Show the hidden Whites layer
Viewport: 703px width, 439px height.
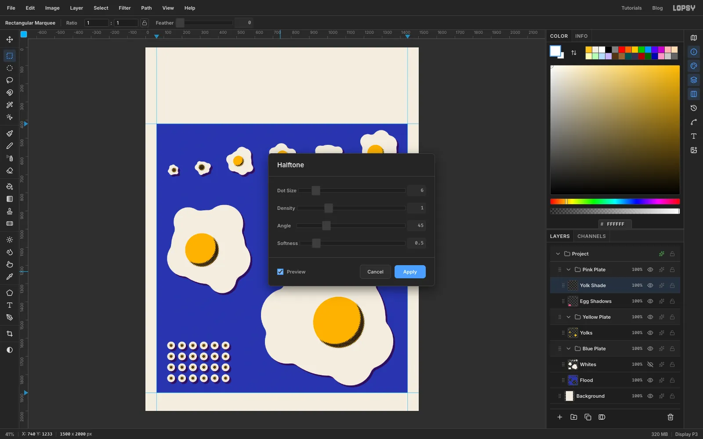[650, 364]
